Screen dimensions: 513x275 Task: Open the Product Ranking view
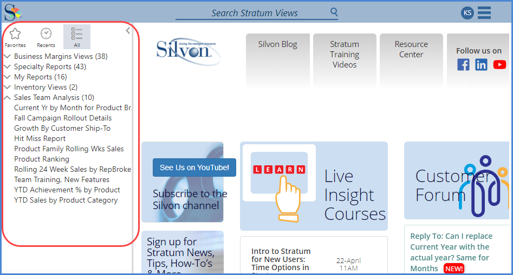click(42, 159)
